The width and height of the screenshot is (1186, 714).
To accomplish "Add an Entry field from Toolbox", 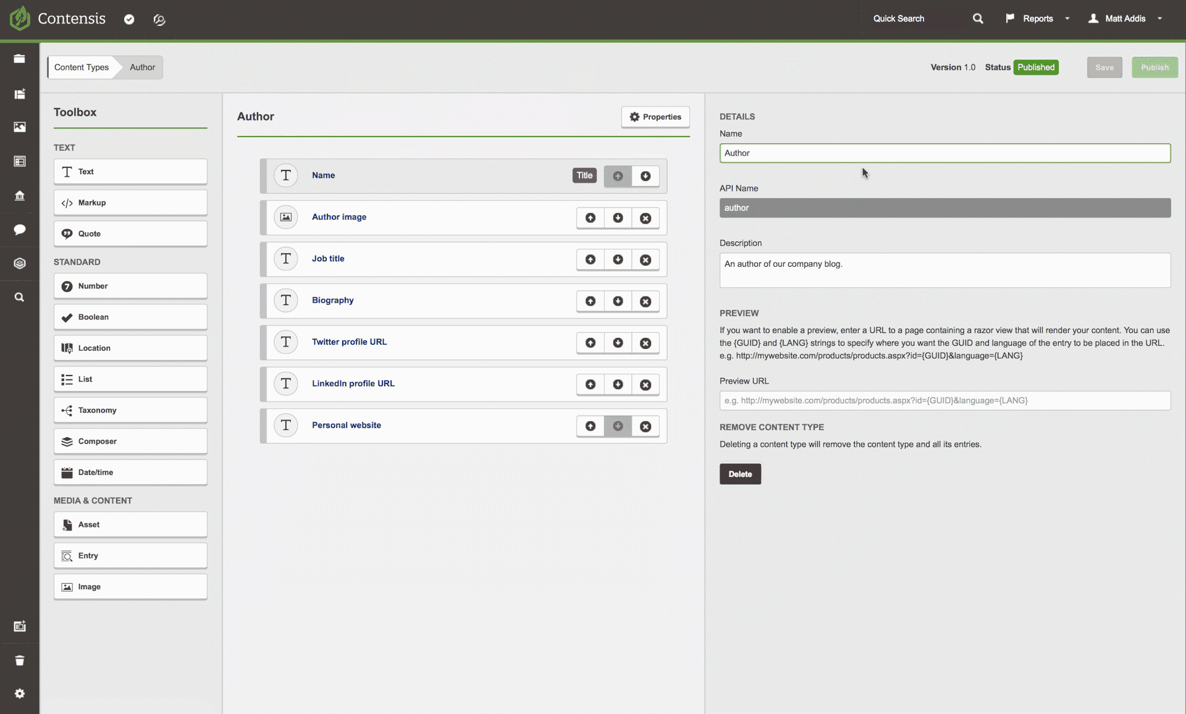I will pyautogui.click(x=130, y=555).
